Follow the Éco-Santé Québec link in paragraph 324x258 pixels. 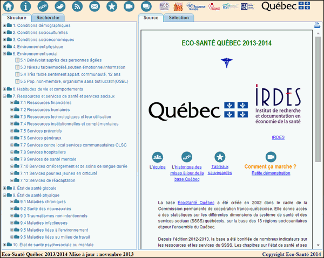click(x=196, y=203)
